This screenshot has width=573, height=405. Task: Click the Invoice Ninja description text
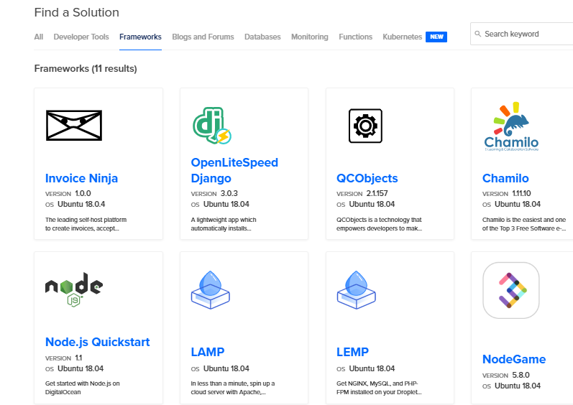[86, 224]
